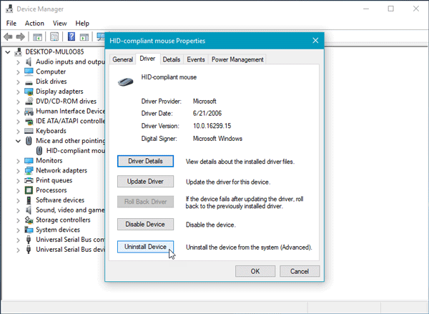Click the Universal Serial Bus controllers icon
This screenshot has height=314, width=429.
(29, 240)
